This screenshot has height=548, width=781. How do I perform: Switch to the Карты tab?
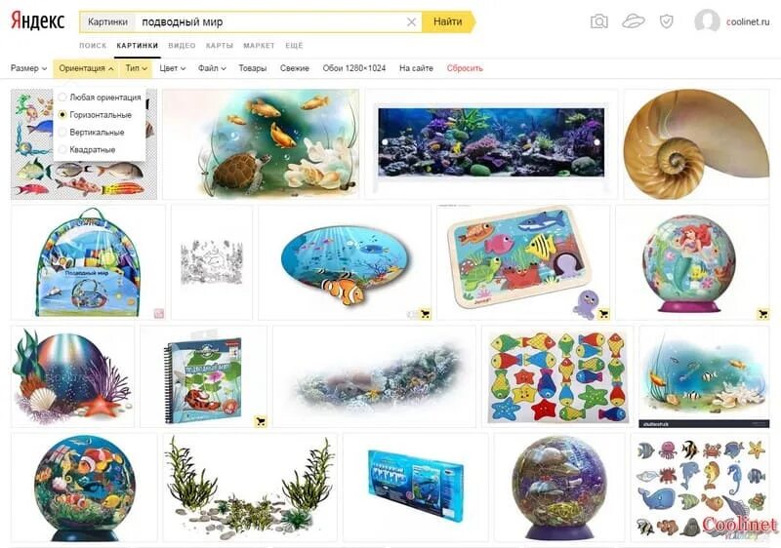(x=219, y=45)
